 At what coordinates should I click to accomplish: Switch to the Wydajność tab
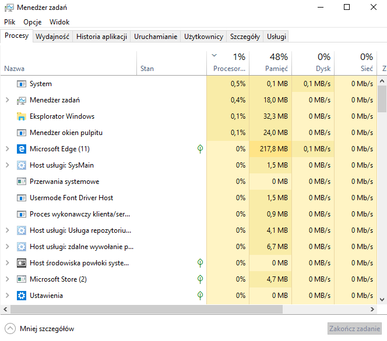point(52,36)
